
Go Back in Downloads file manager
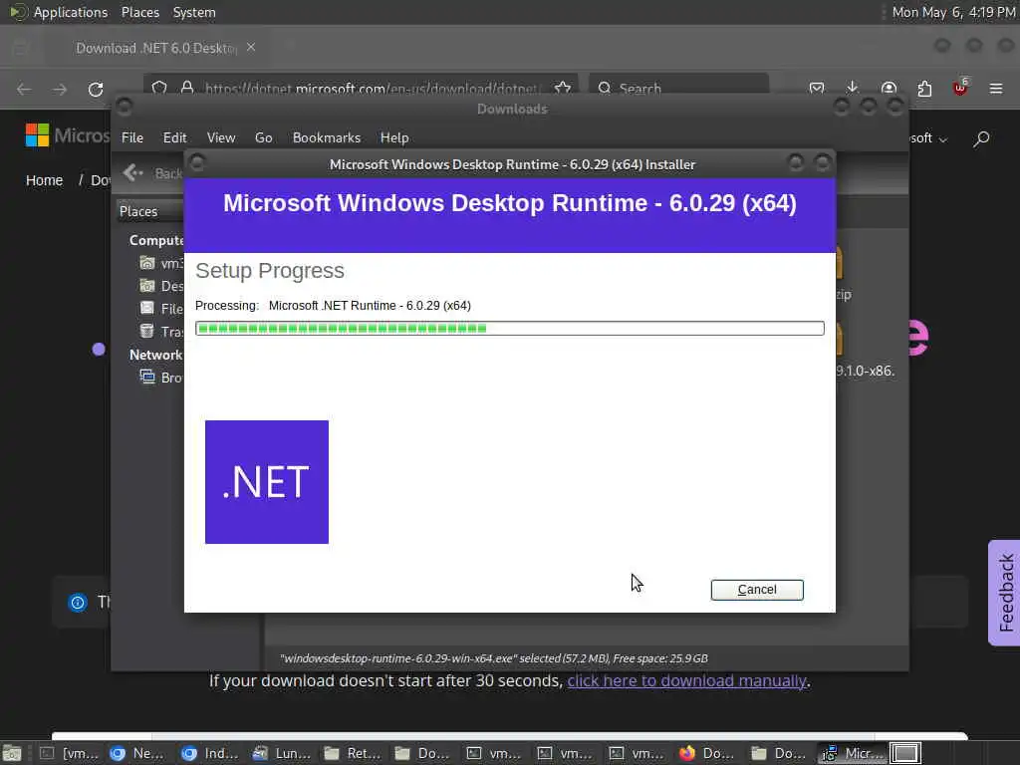[152, 173]
